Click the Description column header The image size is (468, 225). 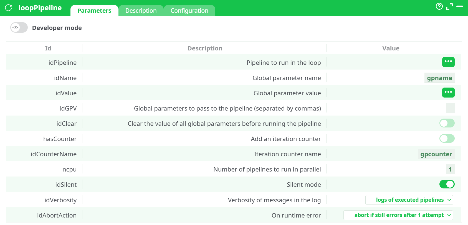205,48
